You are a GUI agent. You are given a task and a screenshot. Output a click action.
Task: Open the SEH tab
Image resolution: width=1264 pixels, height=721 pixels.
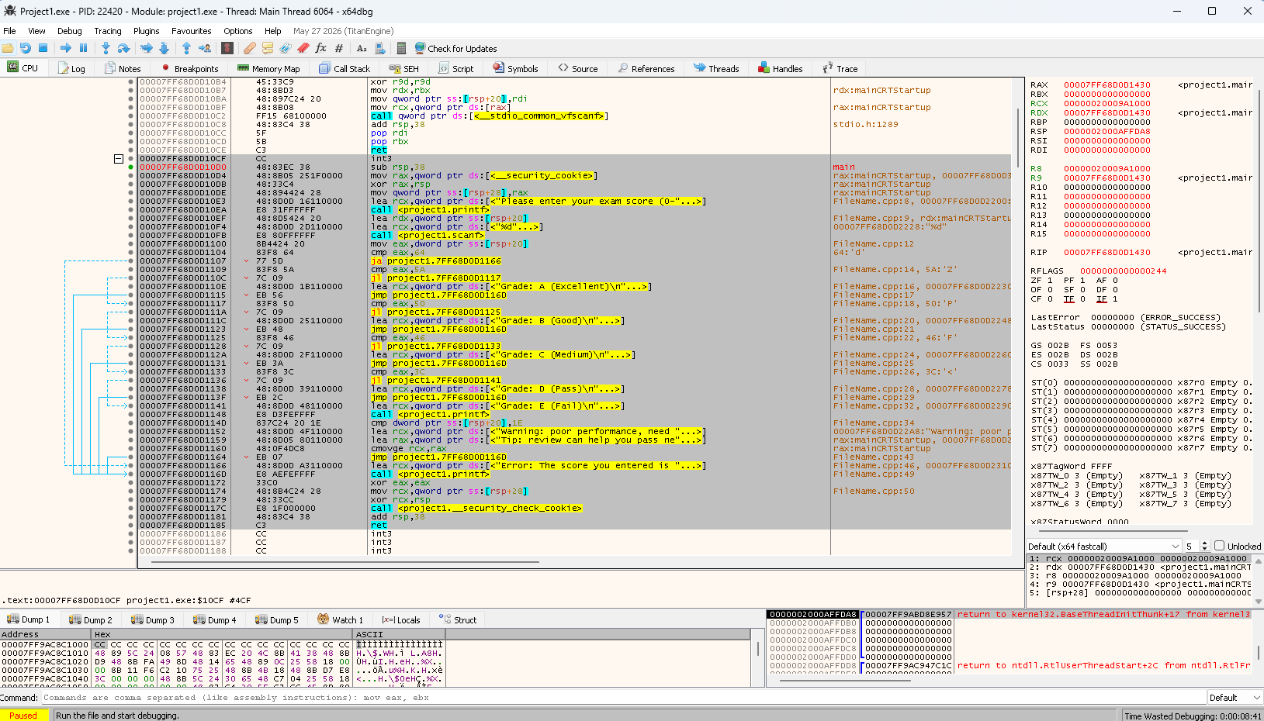coord(403,68)
